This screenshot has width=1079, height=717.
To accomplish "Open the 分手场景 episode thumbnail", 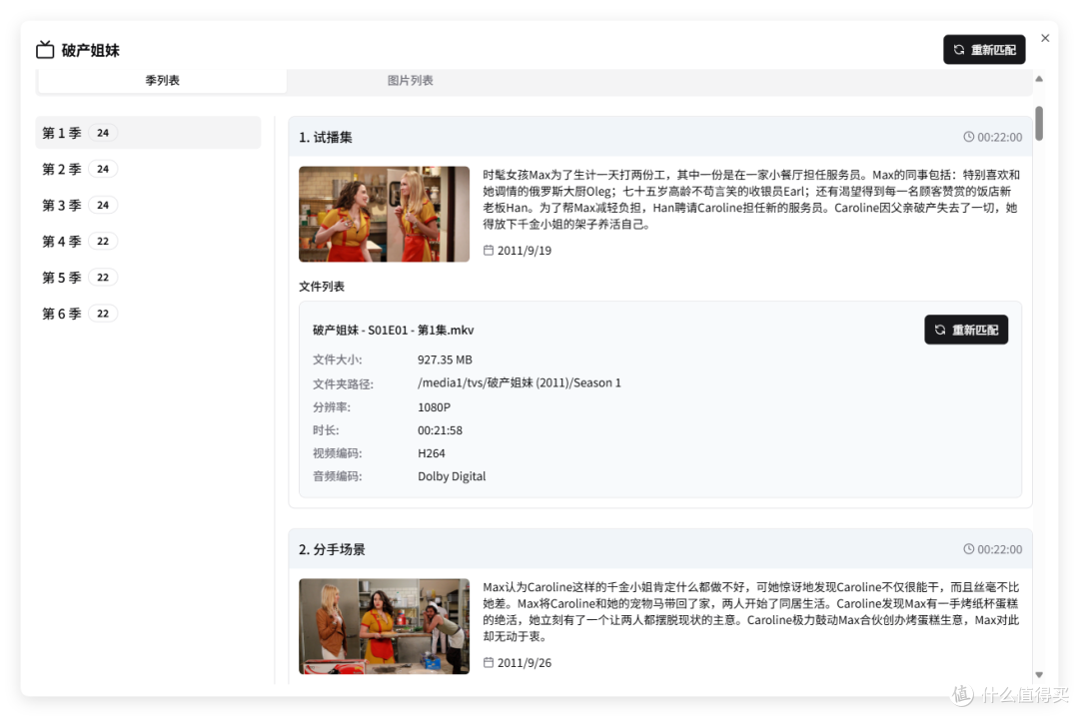I will pyautogui.click(x=384, y=626).
